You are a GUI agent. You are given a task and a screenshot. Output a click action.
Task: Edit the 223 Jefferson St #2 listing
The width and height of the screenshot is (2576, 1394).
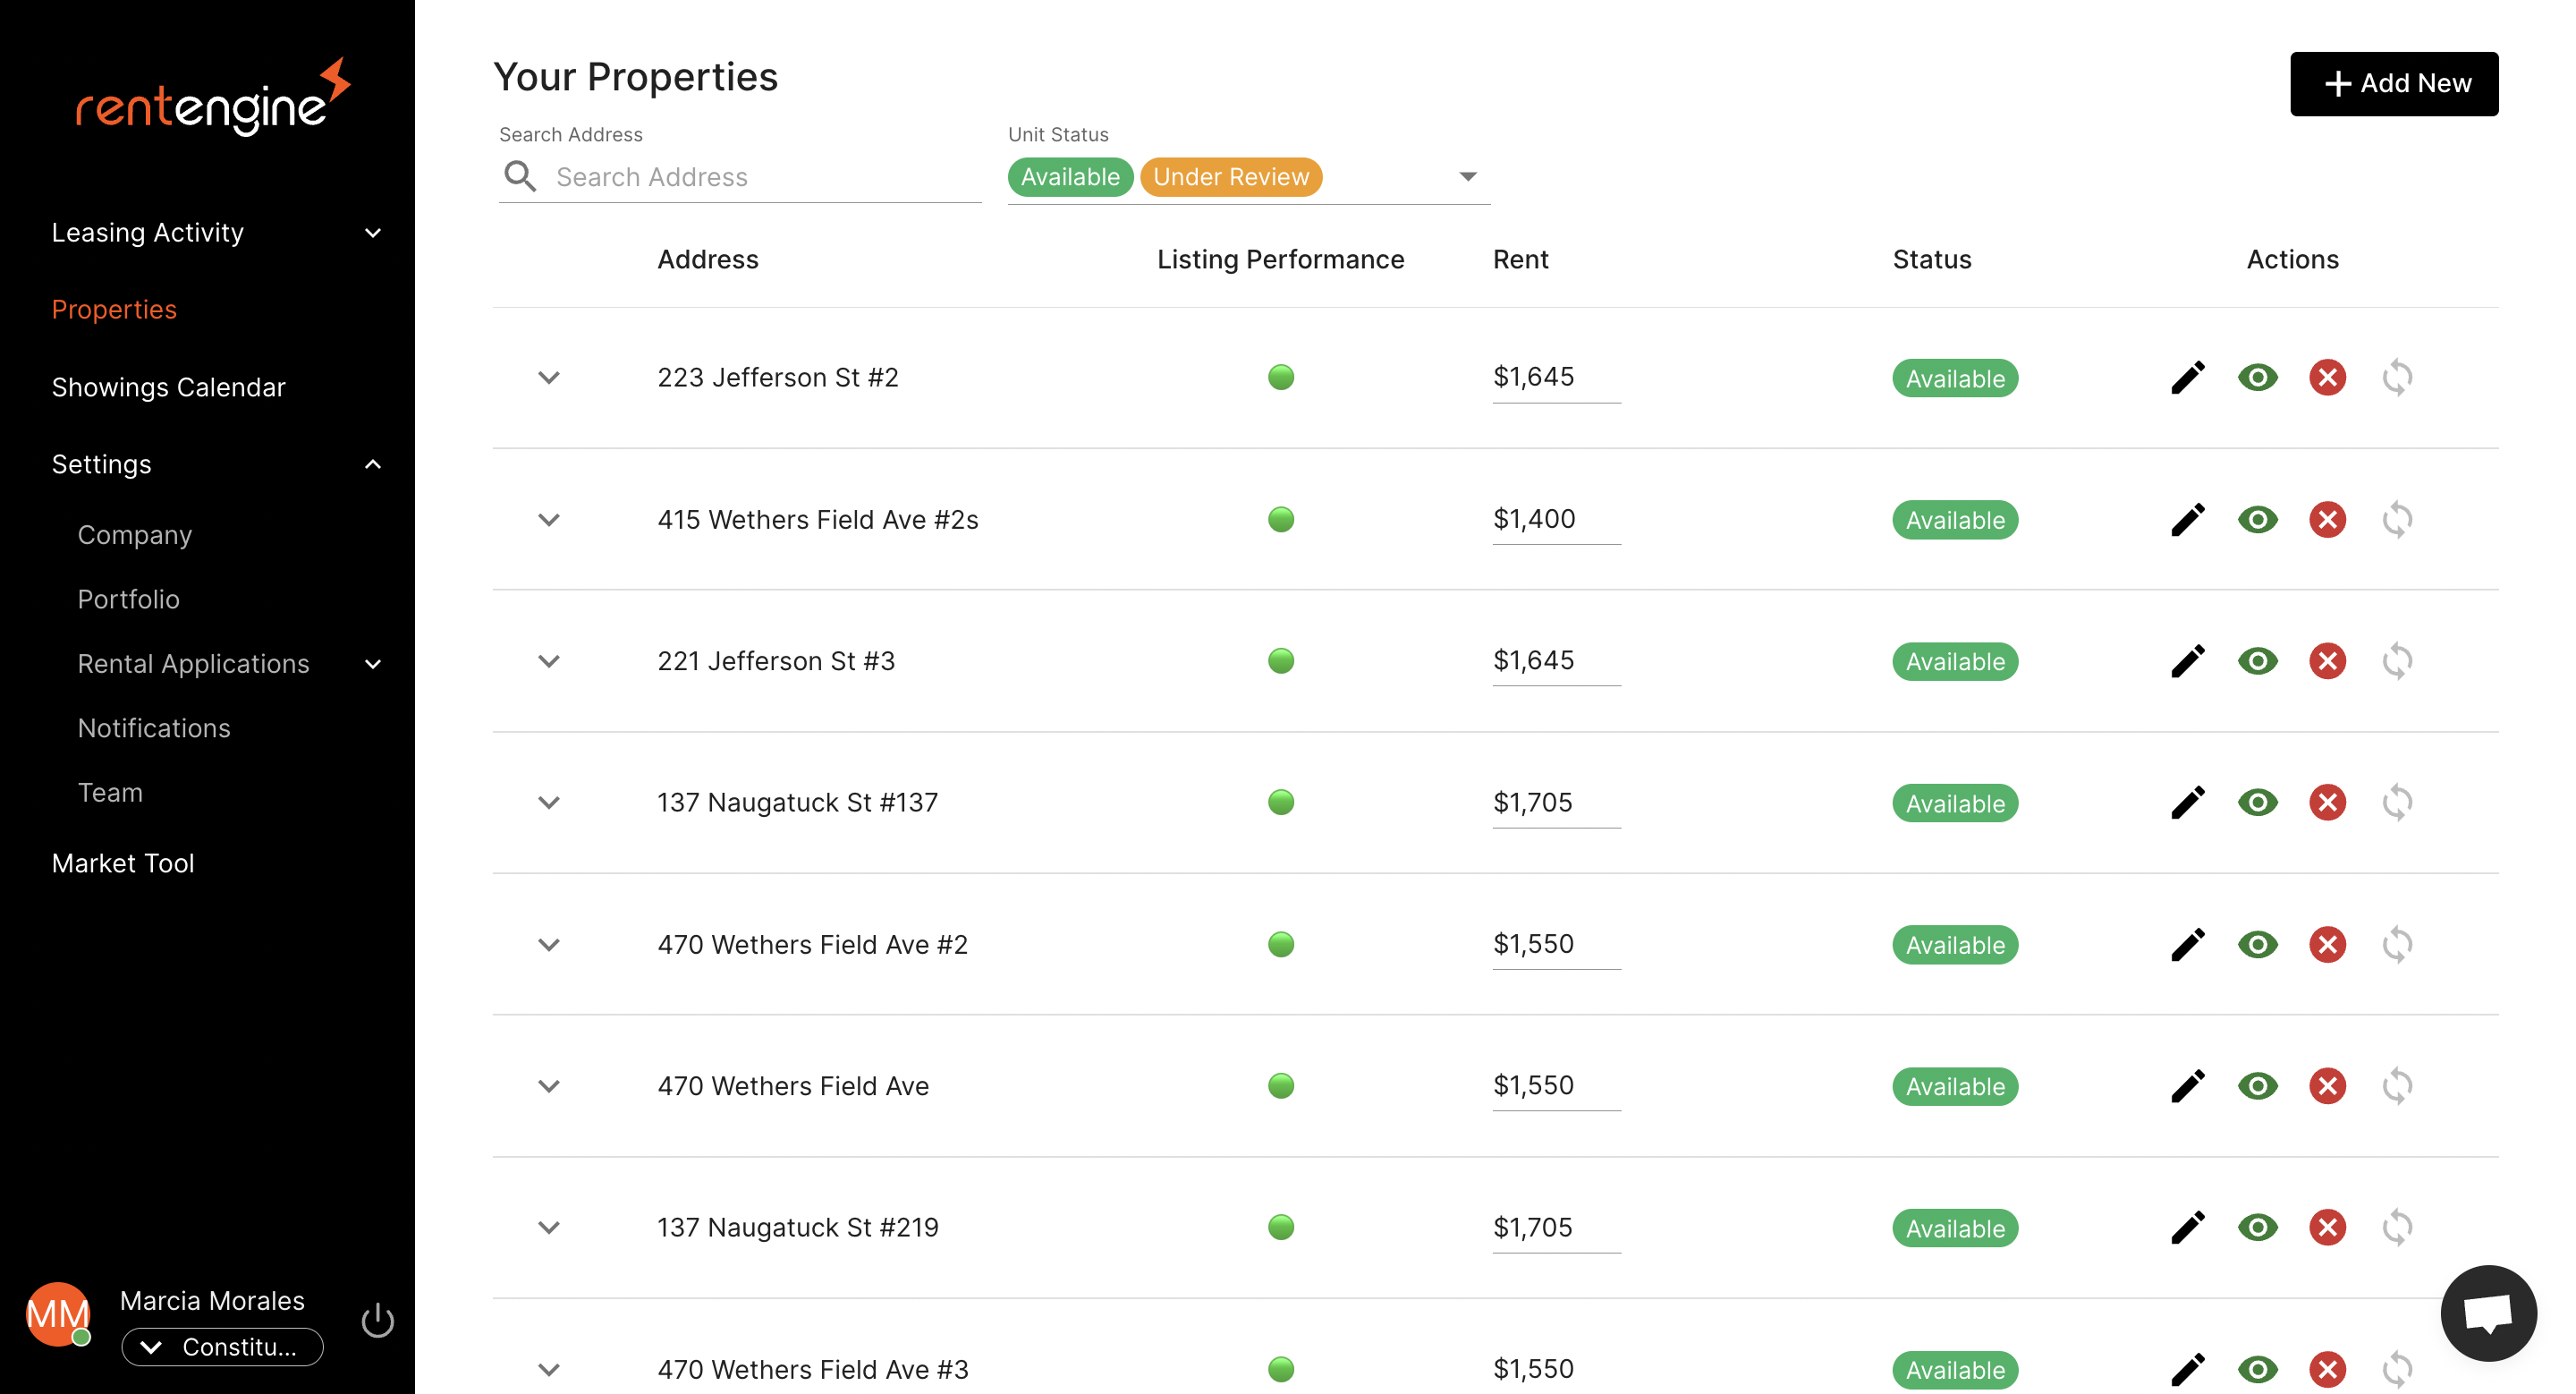[x=2187, y=378]
